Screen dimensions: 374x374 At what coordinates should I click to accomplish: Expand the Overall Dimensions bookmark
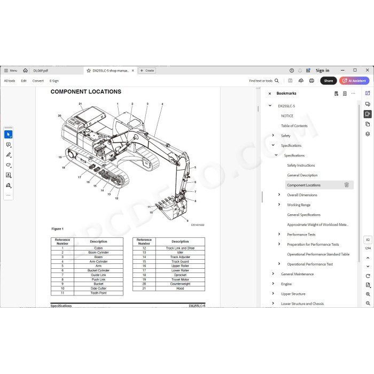(x=279, y=194)
